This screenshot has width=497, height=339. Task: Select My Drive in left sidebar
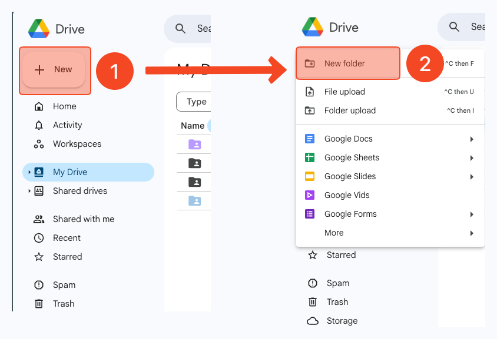88,172
